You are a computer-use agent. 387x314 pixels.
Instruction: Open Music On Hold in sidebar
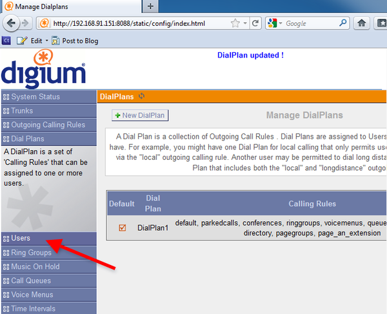coord(49,267)
